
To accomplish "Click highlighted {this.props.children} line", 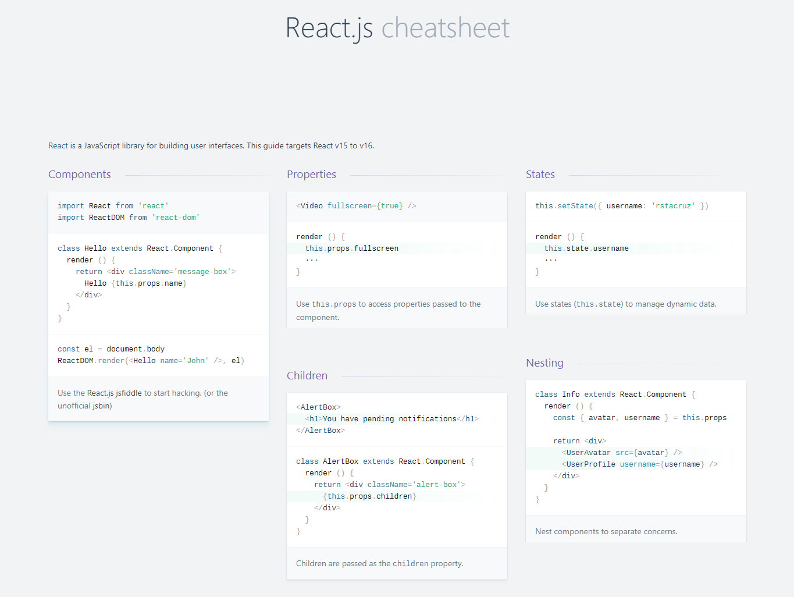I will tap(369, 496).
